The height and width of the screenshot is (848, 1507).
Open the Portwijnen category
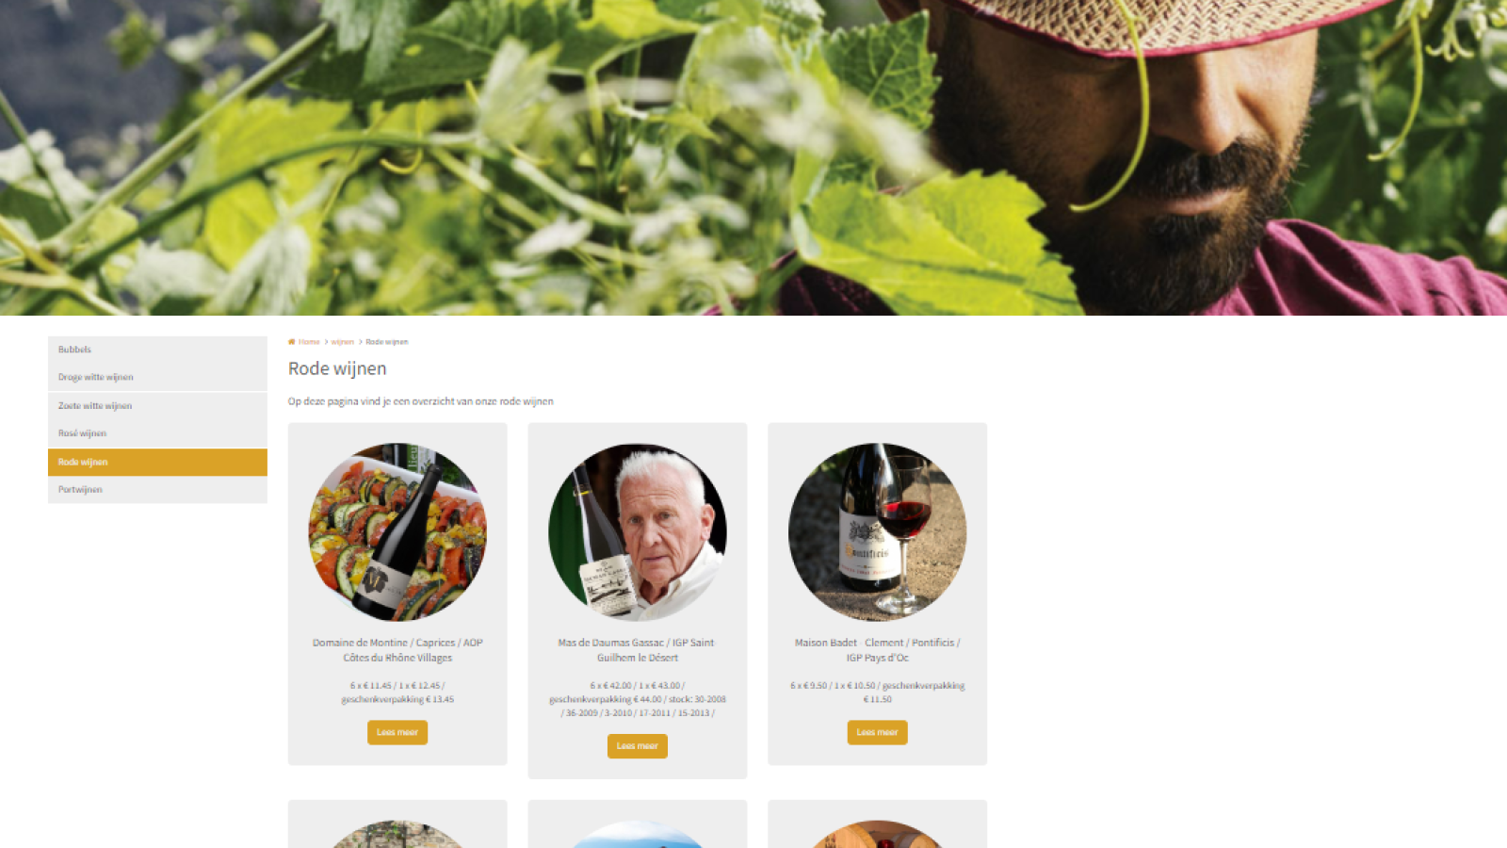coord(157,490)
